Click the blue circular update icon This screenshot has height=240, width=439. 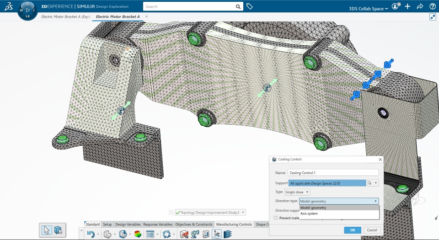(x=166, y=234)
